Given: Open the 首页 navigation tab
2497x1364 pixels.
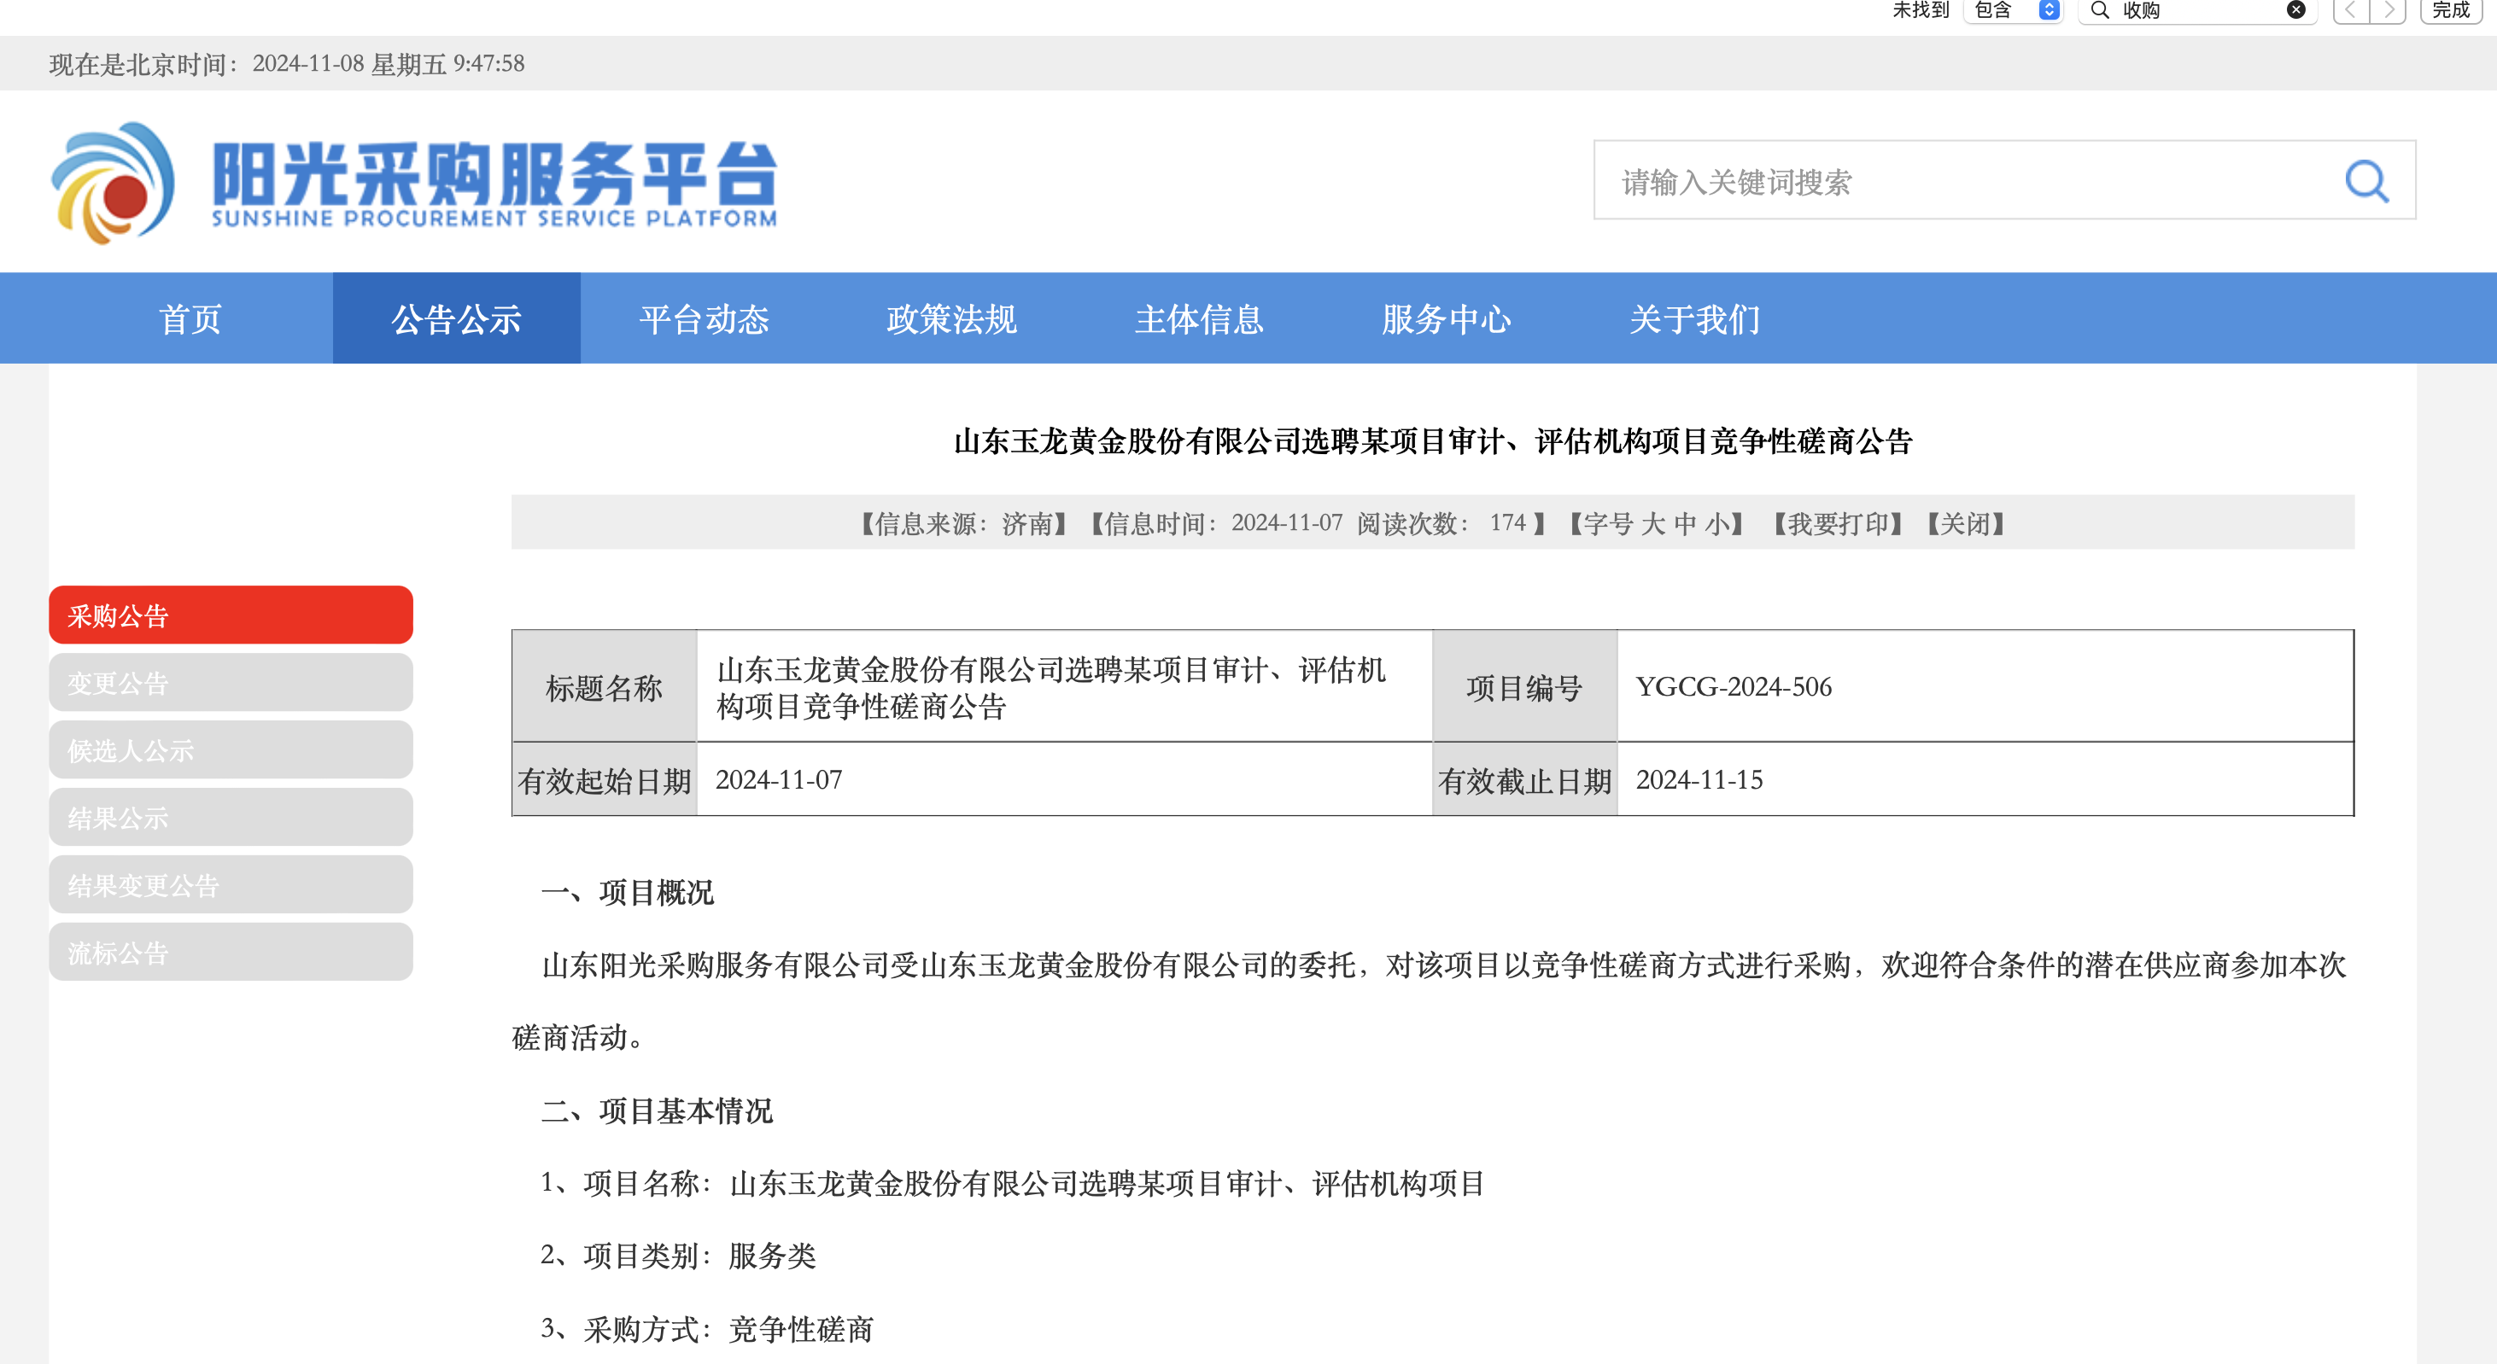Looking at the screenshot, I should click(x=191, y=318).
